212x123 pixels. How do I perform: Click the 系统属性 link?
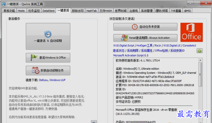pos(147,51)
